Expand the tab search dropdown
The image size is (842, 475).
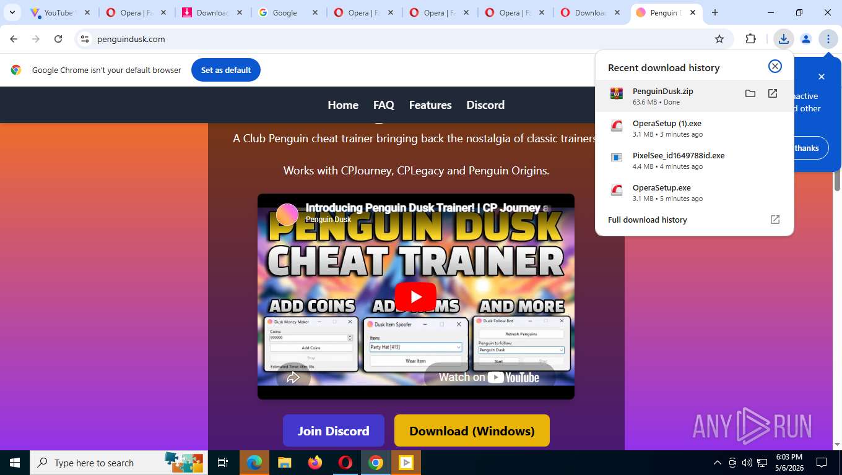[12, 12]
